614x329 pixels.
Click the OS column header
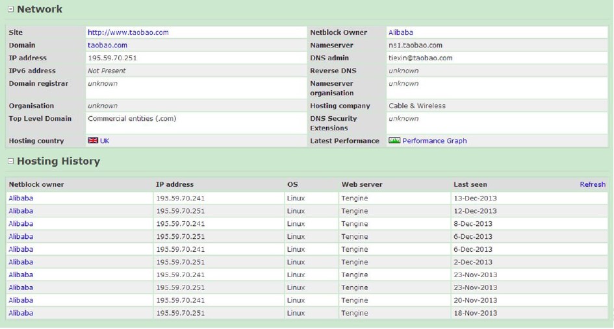coord(292,184)
